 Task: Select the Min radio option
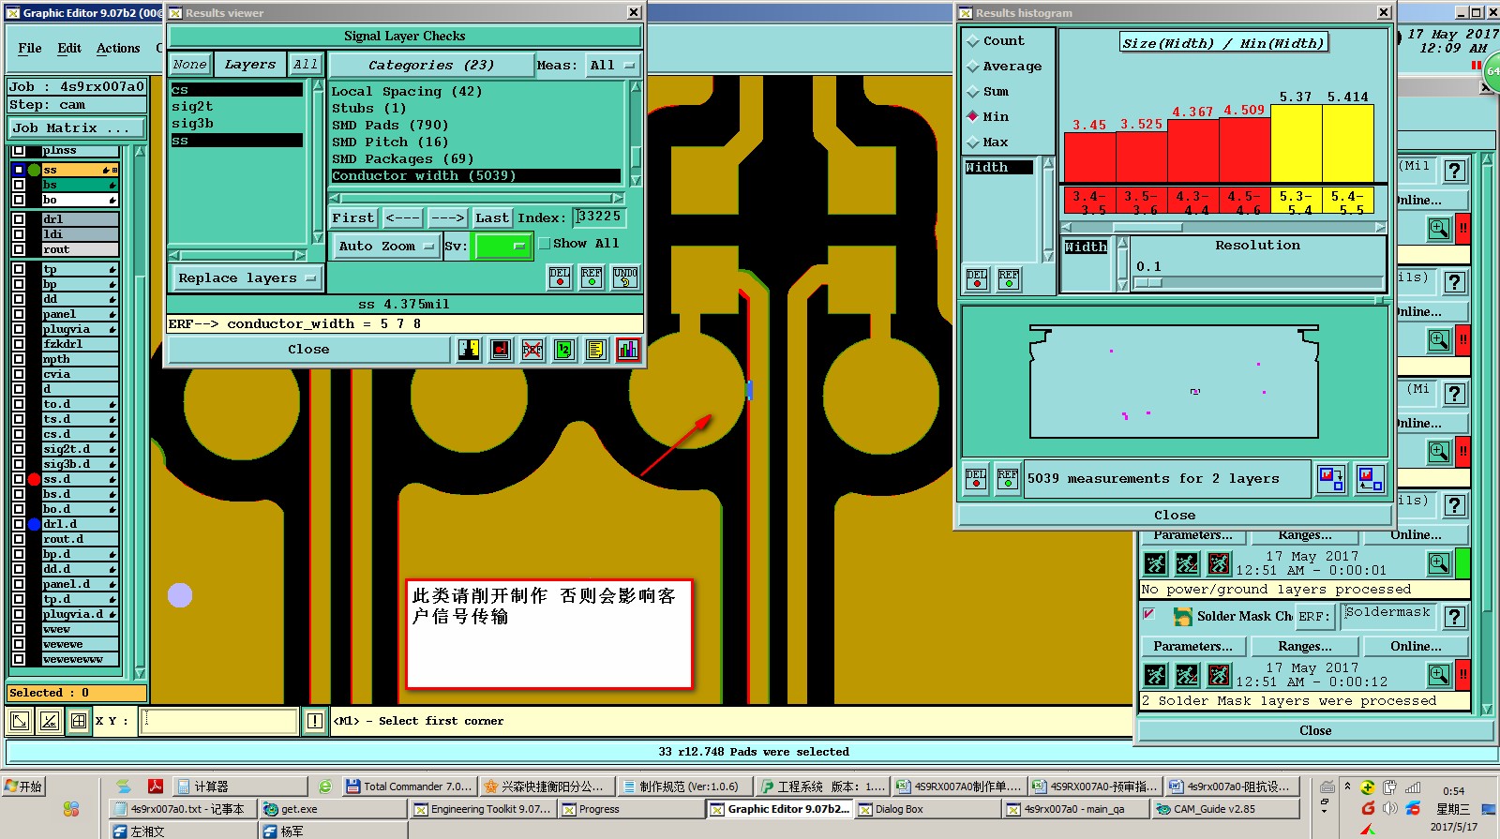pos(972,117)
